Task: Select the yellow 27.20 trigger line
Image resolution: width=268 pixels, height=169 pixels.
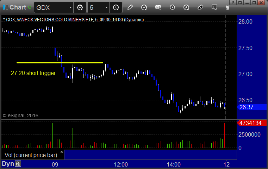Action: pyautogui.click(x=60, y=63)
